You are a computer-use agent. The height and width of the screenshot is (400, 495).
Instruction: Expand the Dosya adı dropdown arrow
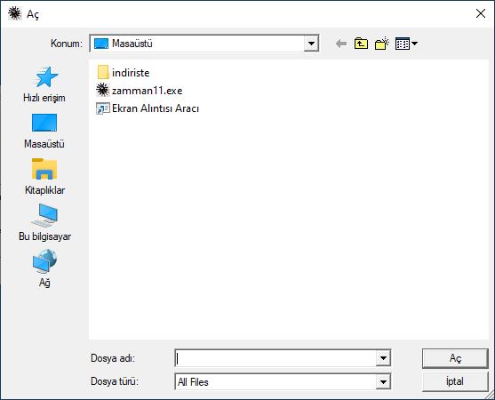tap(383, 358)
